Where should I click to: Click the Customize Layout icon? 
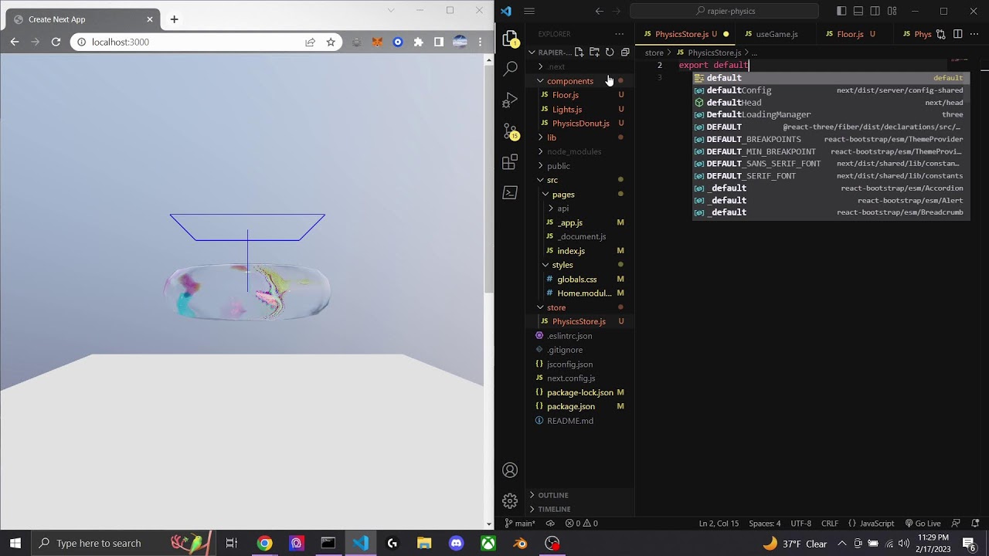(892, 11)
